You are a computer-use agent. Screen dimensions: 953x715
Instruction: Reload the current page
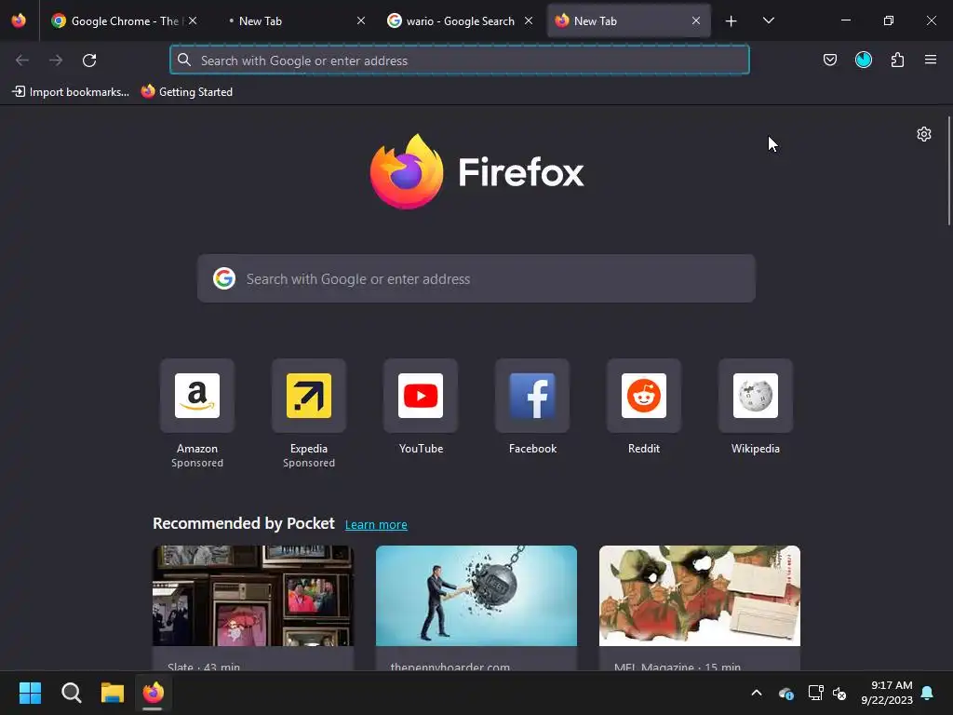[89, 61]
